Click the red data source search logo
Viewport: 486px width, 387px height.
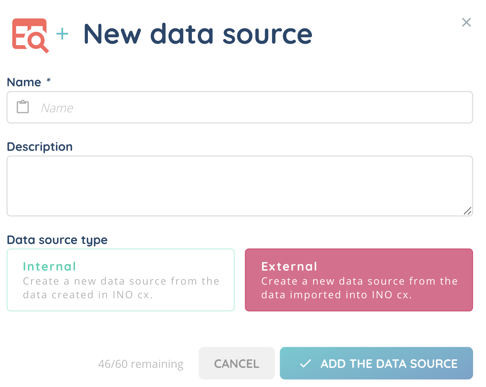(30, 35)
